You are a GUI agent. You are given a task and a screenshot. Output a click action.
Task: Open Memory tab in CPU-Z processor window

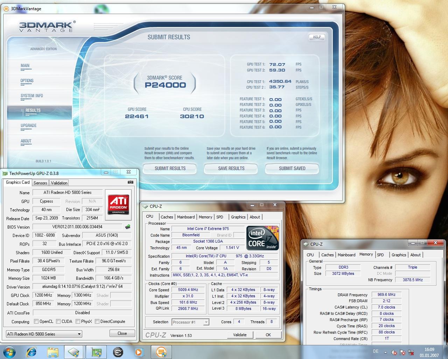[x=205, y=217]
